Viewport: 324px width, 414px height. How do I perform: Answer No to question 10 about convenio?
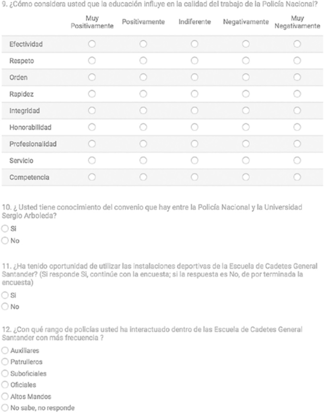point(5,242)
